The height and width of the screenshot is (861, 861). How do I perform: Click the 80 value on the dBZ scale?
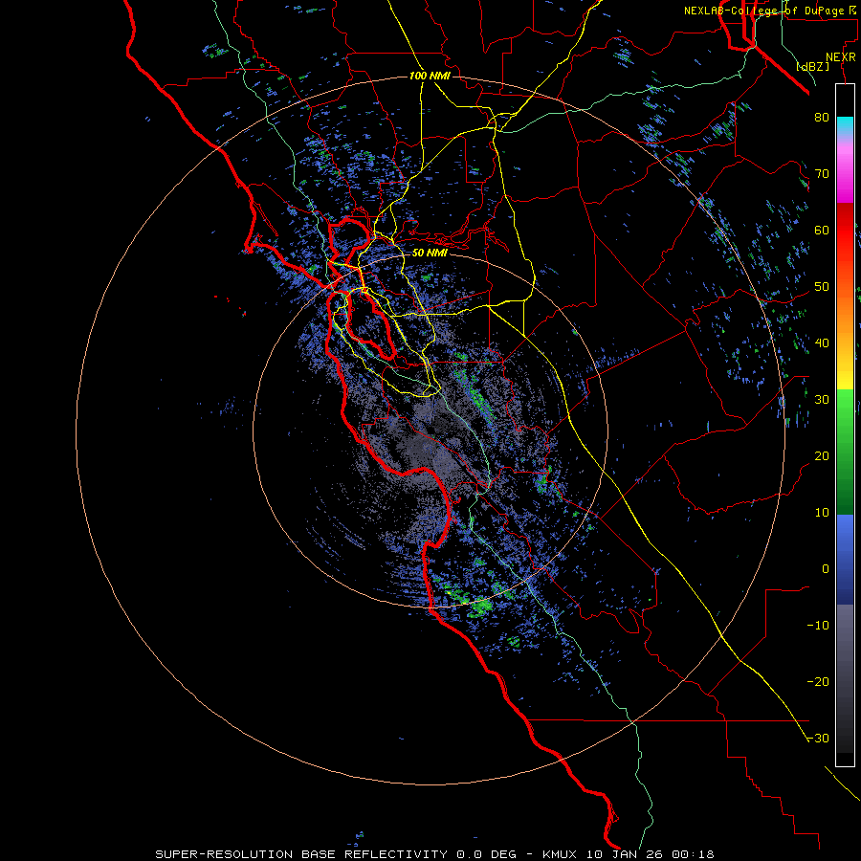(822, 118)
